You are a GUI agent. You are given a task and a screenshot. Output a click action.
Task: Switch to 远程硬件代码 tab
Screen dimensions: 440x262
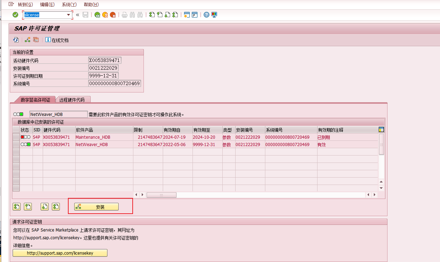click(72, 100)
